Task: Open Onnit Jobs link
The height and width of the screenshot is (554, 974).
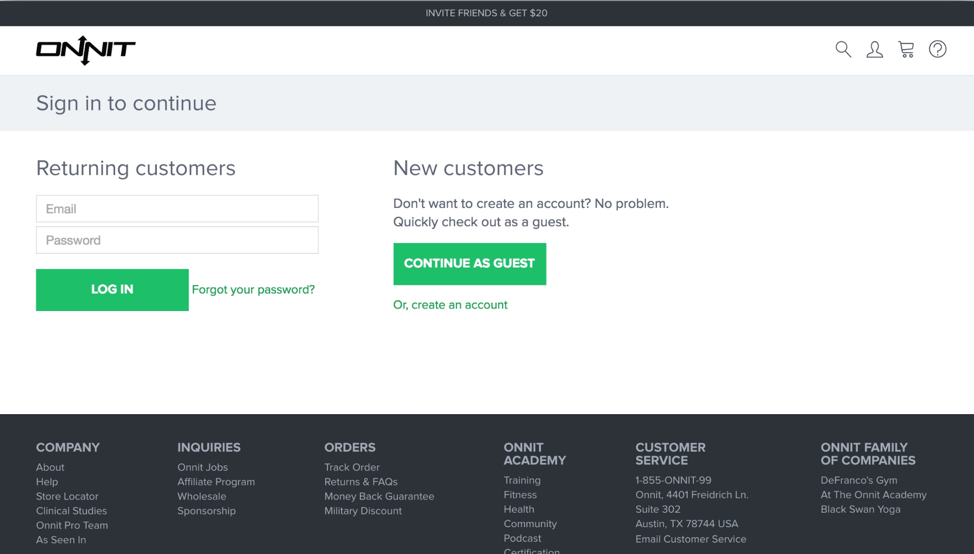Action: (203, 467)
